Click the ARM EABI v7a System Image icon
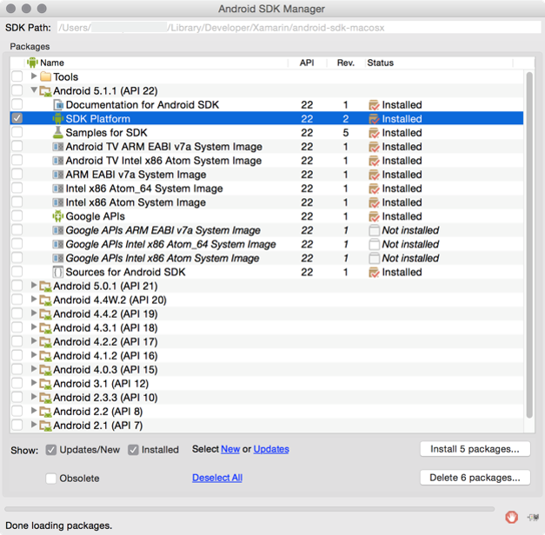545x535 pixels. coord(58,175)
